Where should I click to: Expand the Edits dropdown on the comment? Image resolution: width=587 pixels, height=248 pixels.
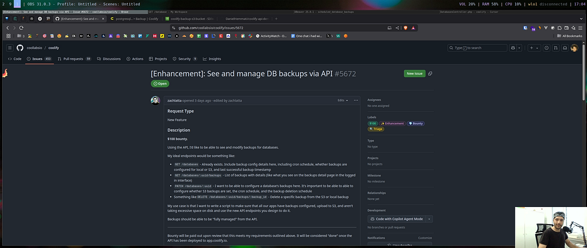coord(343,100)
